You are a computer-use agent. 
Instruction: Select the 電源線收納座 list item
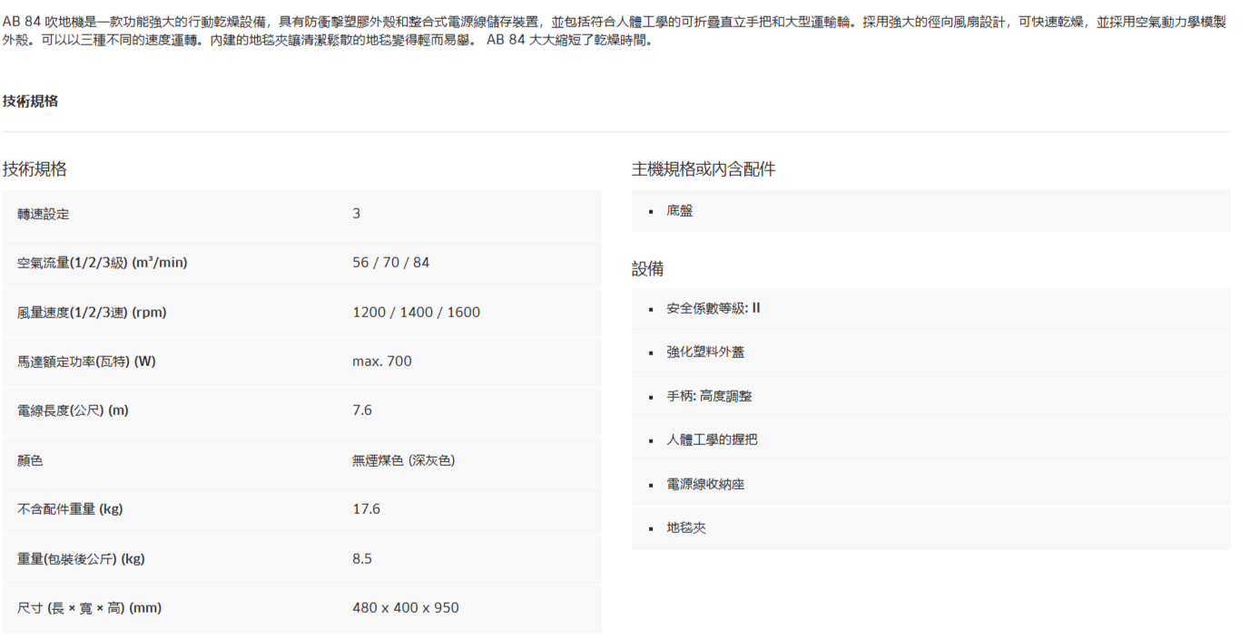coord(705,484)
